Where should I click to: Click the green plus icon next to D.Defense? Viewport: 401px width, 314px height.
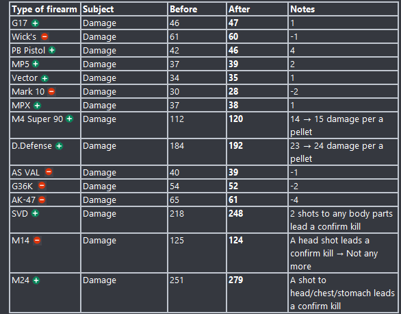point(59,146)
